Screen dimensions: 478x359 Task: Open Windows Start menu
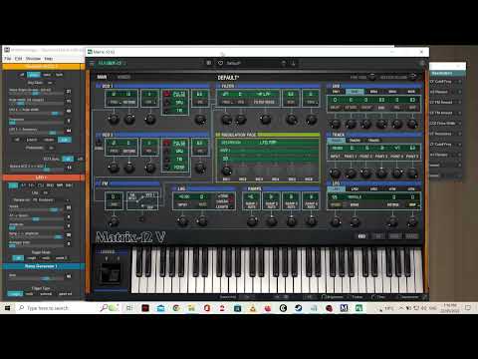click(x=7, y=308)
